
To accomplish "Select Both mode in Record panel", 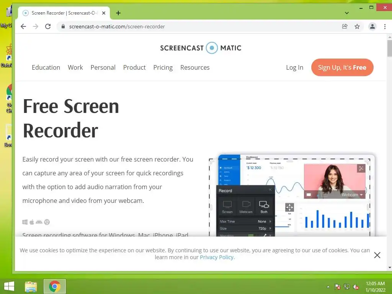I will tap(264, 207).
